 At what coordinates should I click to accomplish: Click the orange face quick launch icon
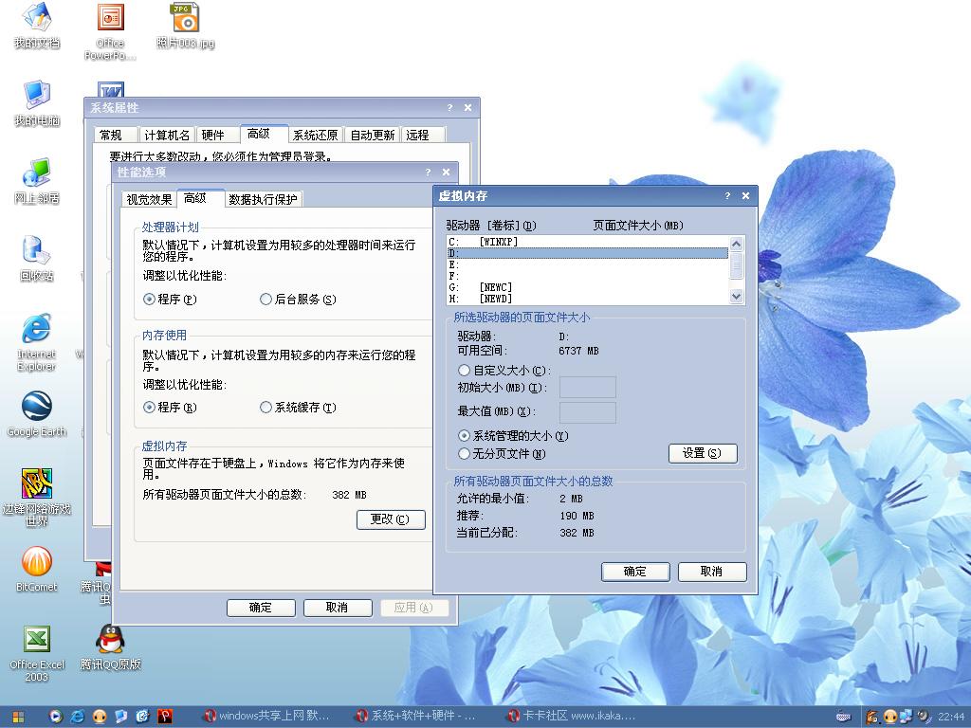click(x=99, y=717)
